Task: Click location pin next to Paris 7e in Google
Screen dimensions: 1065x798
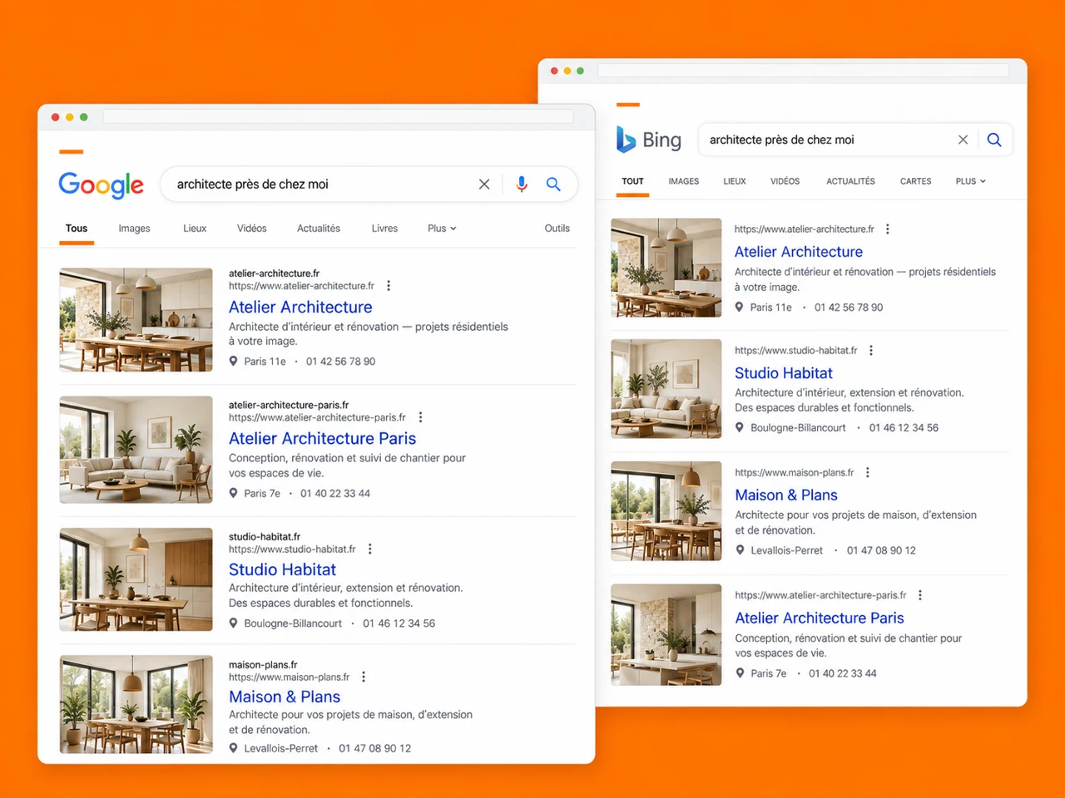Action: click(234, 493)
